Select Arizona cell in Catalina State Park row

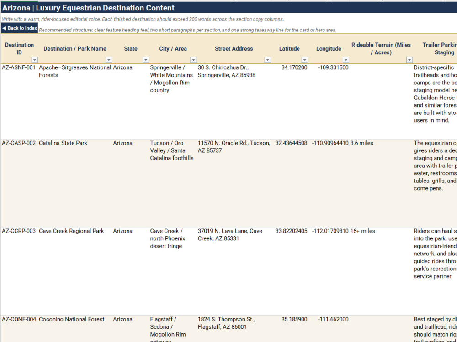tap(131, 183)
